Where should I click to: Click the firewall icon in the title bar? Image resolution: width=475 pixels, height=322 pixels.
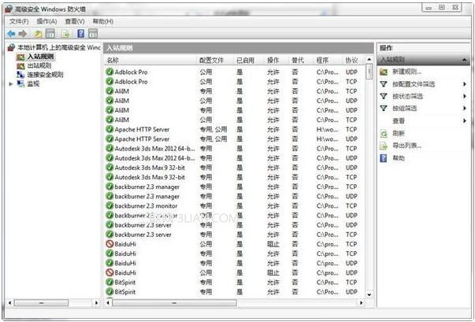tap(9, 9)
